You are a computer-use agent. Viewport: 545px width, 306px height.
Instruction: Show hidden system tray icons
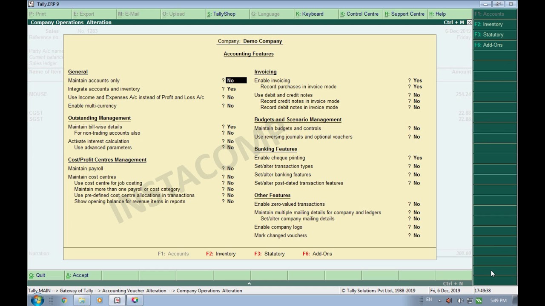click(439, 300)
